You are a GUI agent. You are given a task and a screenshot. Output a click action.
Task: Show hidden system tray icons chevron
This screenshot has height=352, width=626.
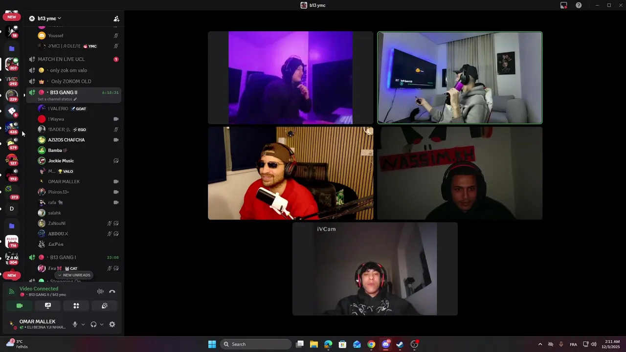[x=540, y=344]
